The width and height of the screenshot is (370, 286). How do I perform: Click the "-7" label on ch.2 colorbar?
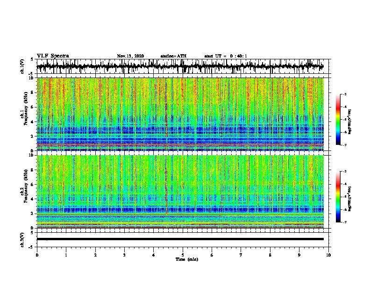click(x=344, y=222)
